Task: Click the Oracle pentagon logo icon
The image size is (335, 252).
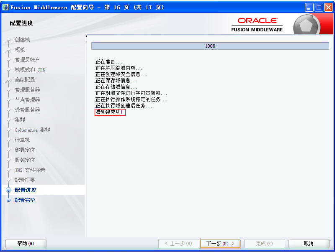Action: click(x=306, y=25)
